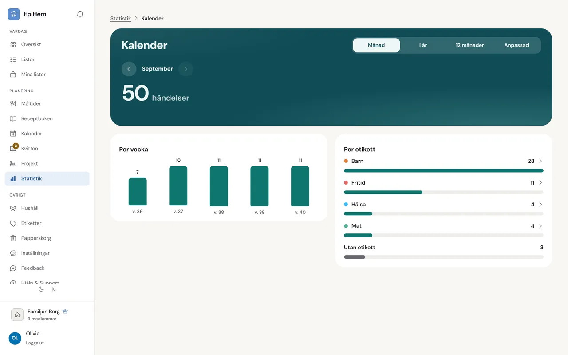Image resolution: width=568 pixels, height=355 pixels.
Task: Expand the Mat label row chevron
Action: [540, 226]
